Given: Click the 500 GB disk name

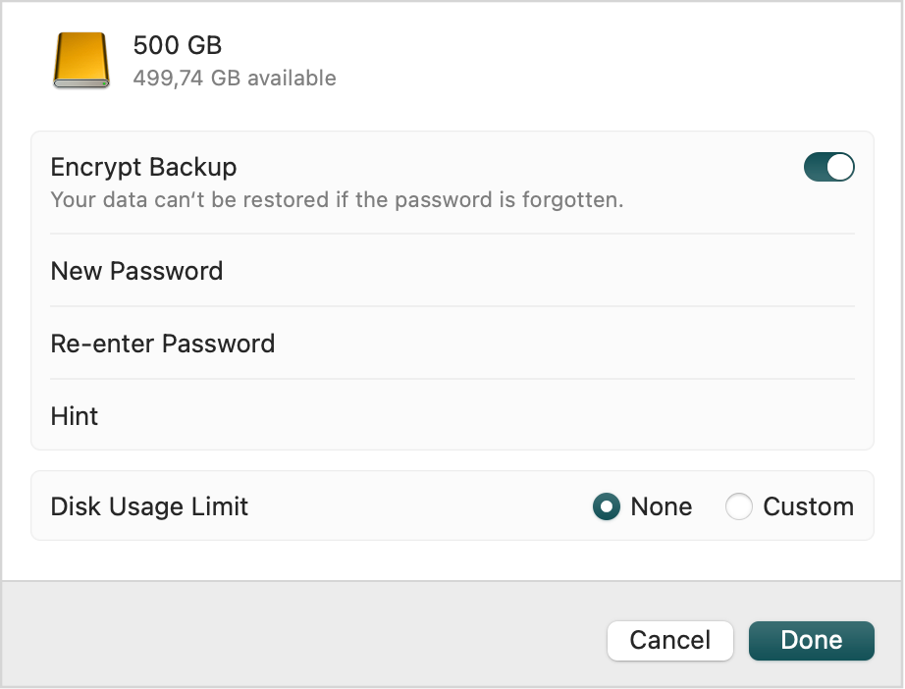Looking at the screenshot, I should coord(178,45).
